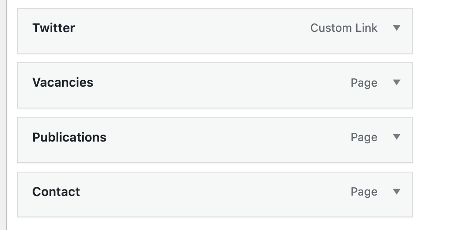Open the Publications item settings arrow
Viewport: 455px width, 230px height.
[396, 137]
